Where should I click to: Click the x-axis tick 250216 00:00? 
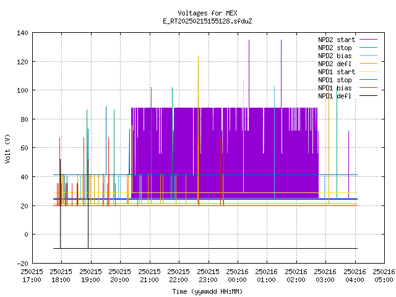click(237, 276)
